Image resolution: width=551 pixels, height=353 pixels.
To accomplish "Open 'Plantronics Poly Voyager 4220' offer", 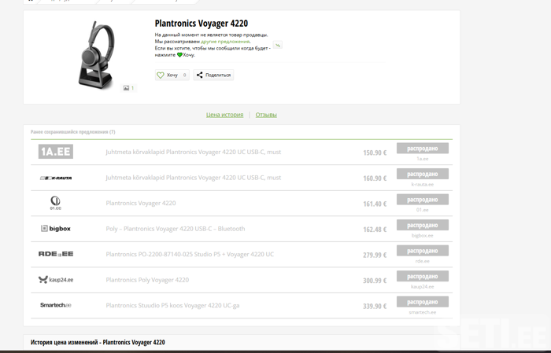I will (x=147, y=280).
